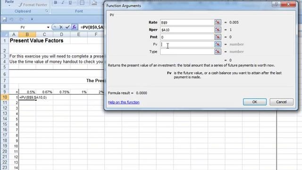Viewport: 302px width, 170px height.
Task: Select column C header
Action: coord(44,34)
